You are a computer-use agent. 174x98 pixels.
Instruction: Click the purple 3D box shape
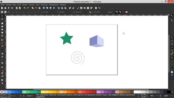tap(97, 41)
